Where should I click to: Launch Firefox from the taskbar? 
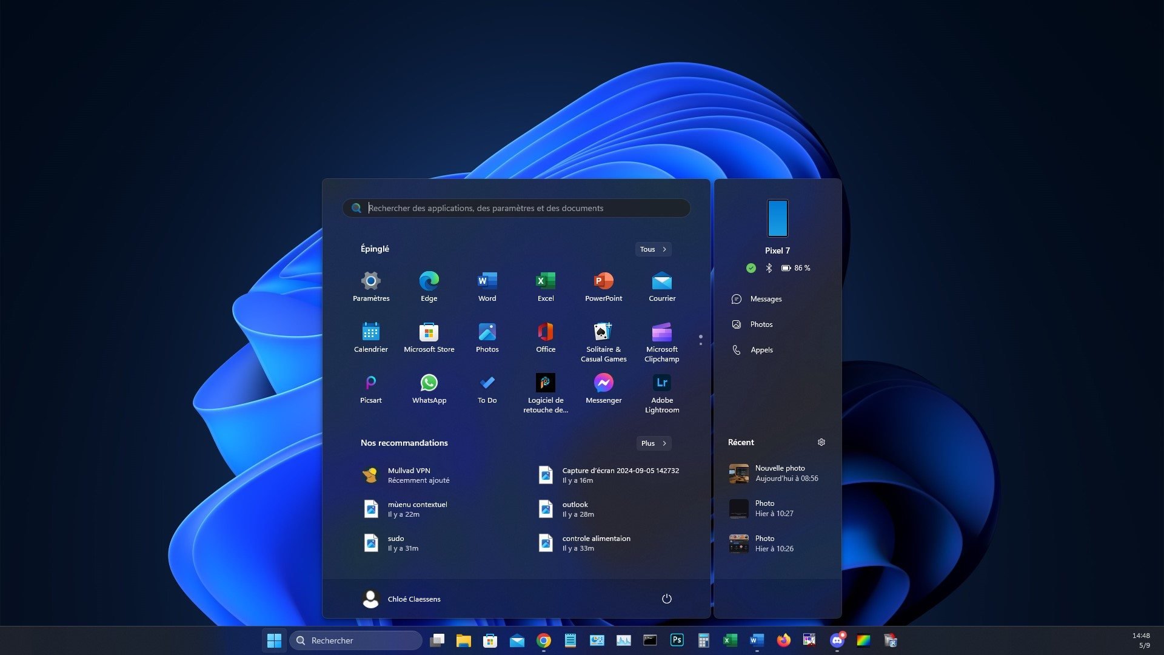point(783,640)
